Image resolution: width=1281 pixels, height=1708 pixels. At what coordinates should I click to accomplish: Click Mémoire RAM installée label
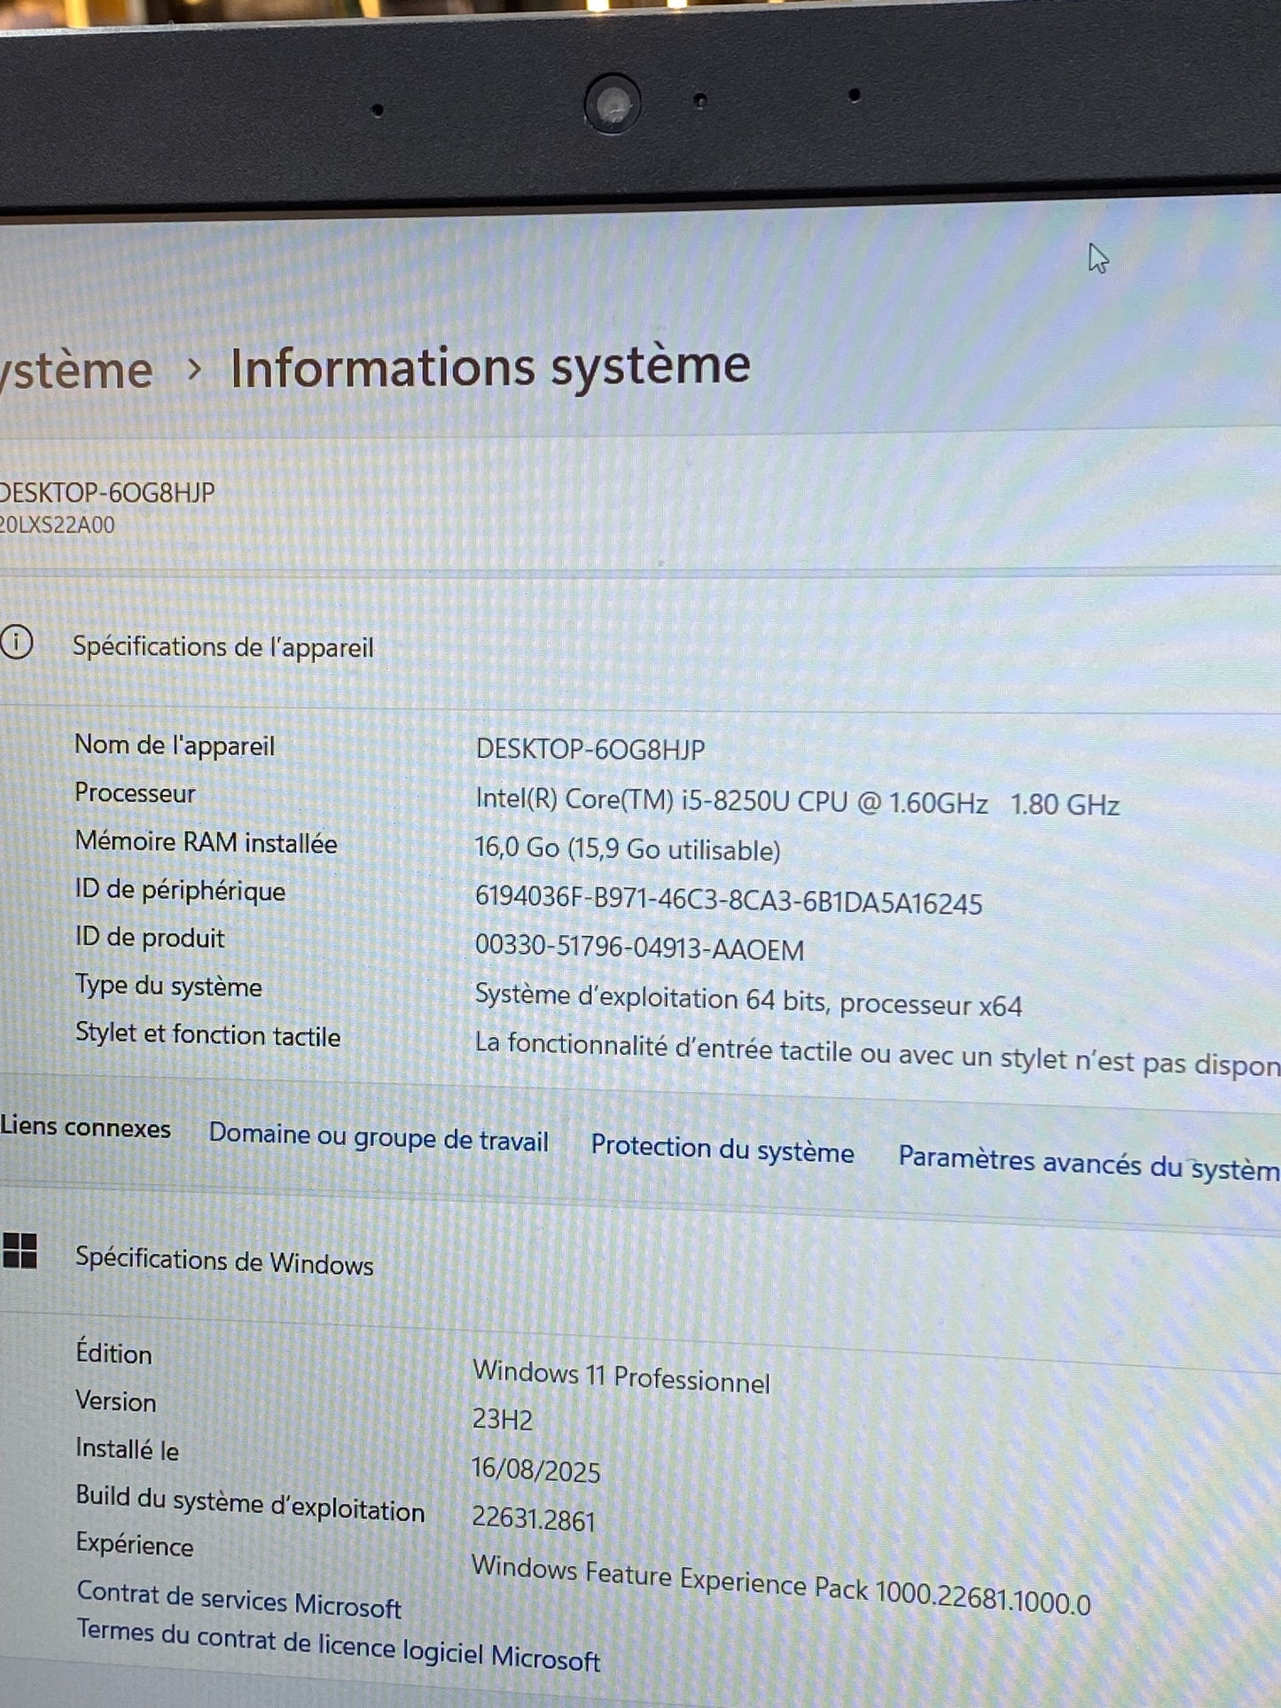[x=206, y=842]
